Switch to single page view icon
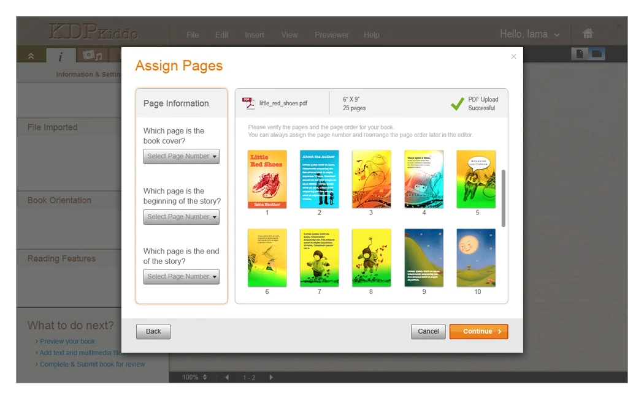The image size is (644, 398). (x=579, y=54)
